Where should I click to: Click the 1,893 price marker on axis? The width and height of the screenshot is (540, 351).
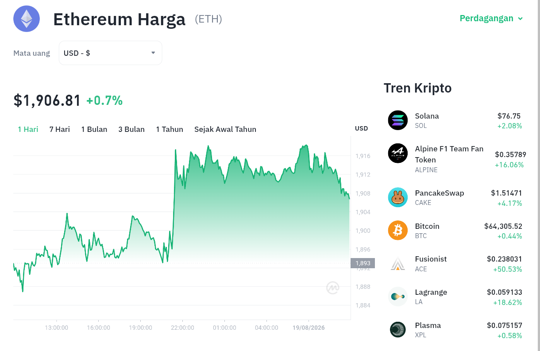[x=363, y=263]
